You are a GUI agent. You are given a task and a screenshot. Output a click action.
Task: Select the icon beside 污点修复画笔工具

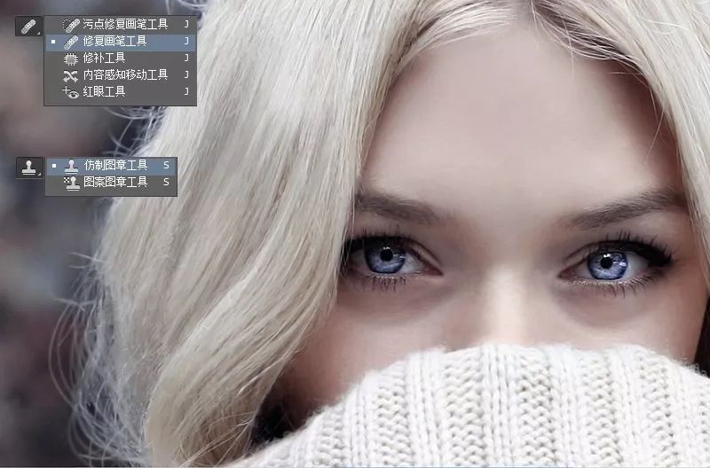tap(71, 25)
